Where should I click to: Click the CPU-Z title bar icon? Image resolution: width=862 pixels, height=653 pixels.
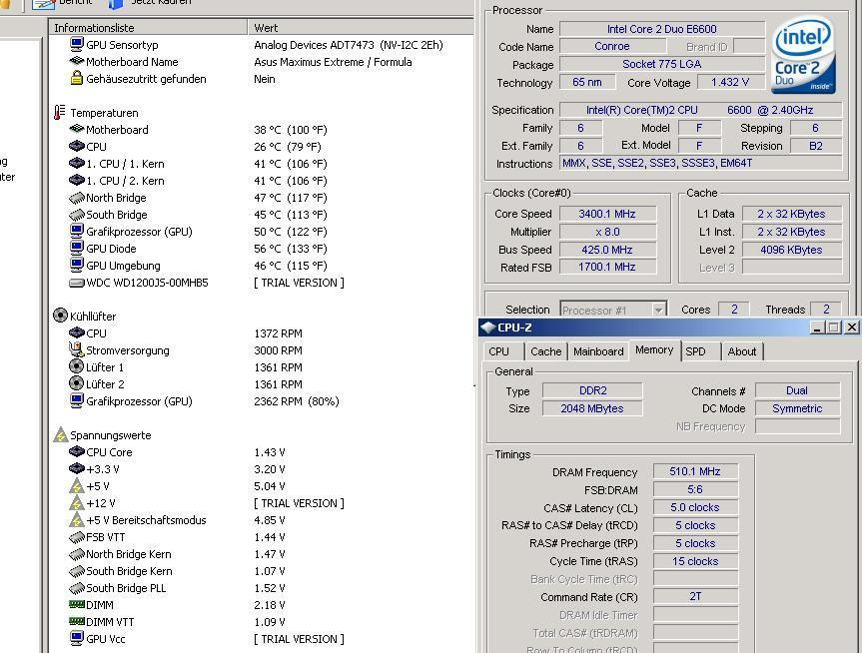click(488, 327)
